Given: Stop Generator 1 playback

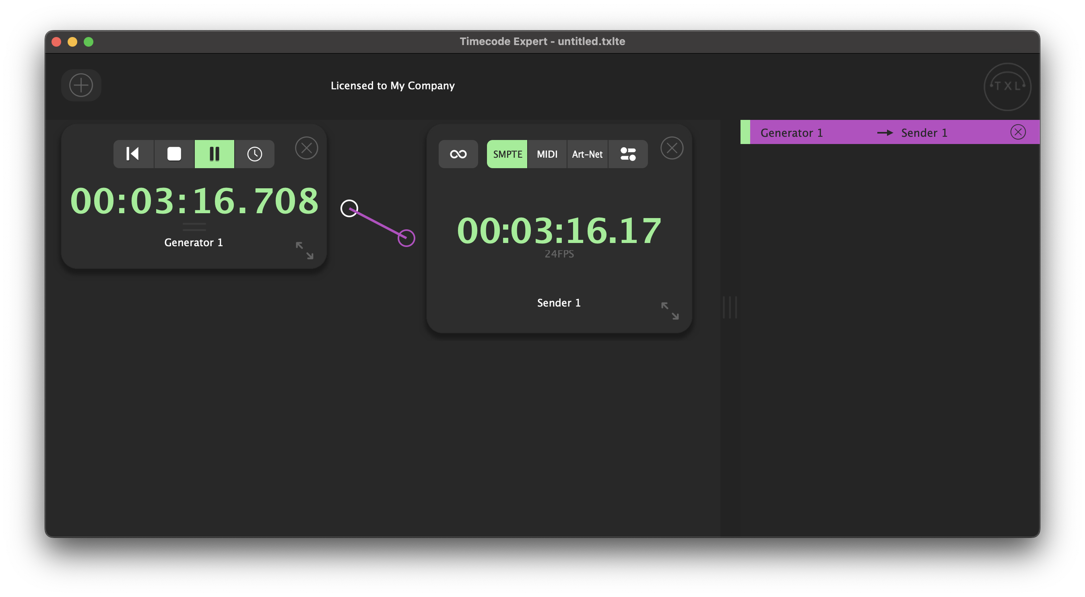Looking at the screenshot, I should [x=174, y=154].
